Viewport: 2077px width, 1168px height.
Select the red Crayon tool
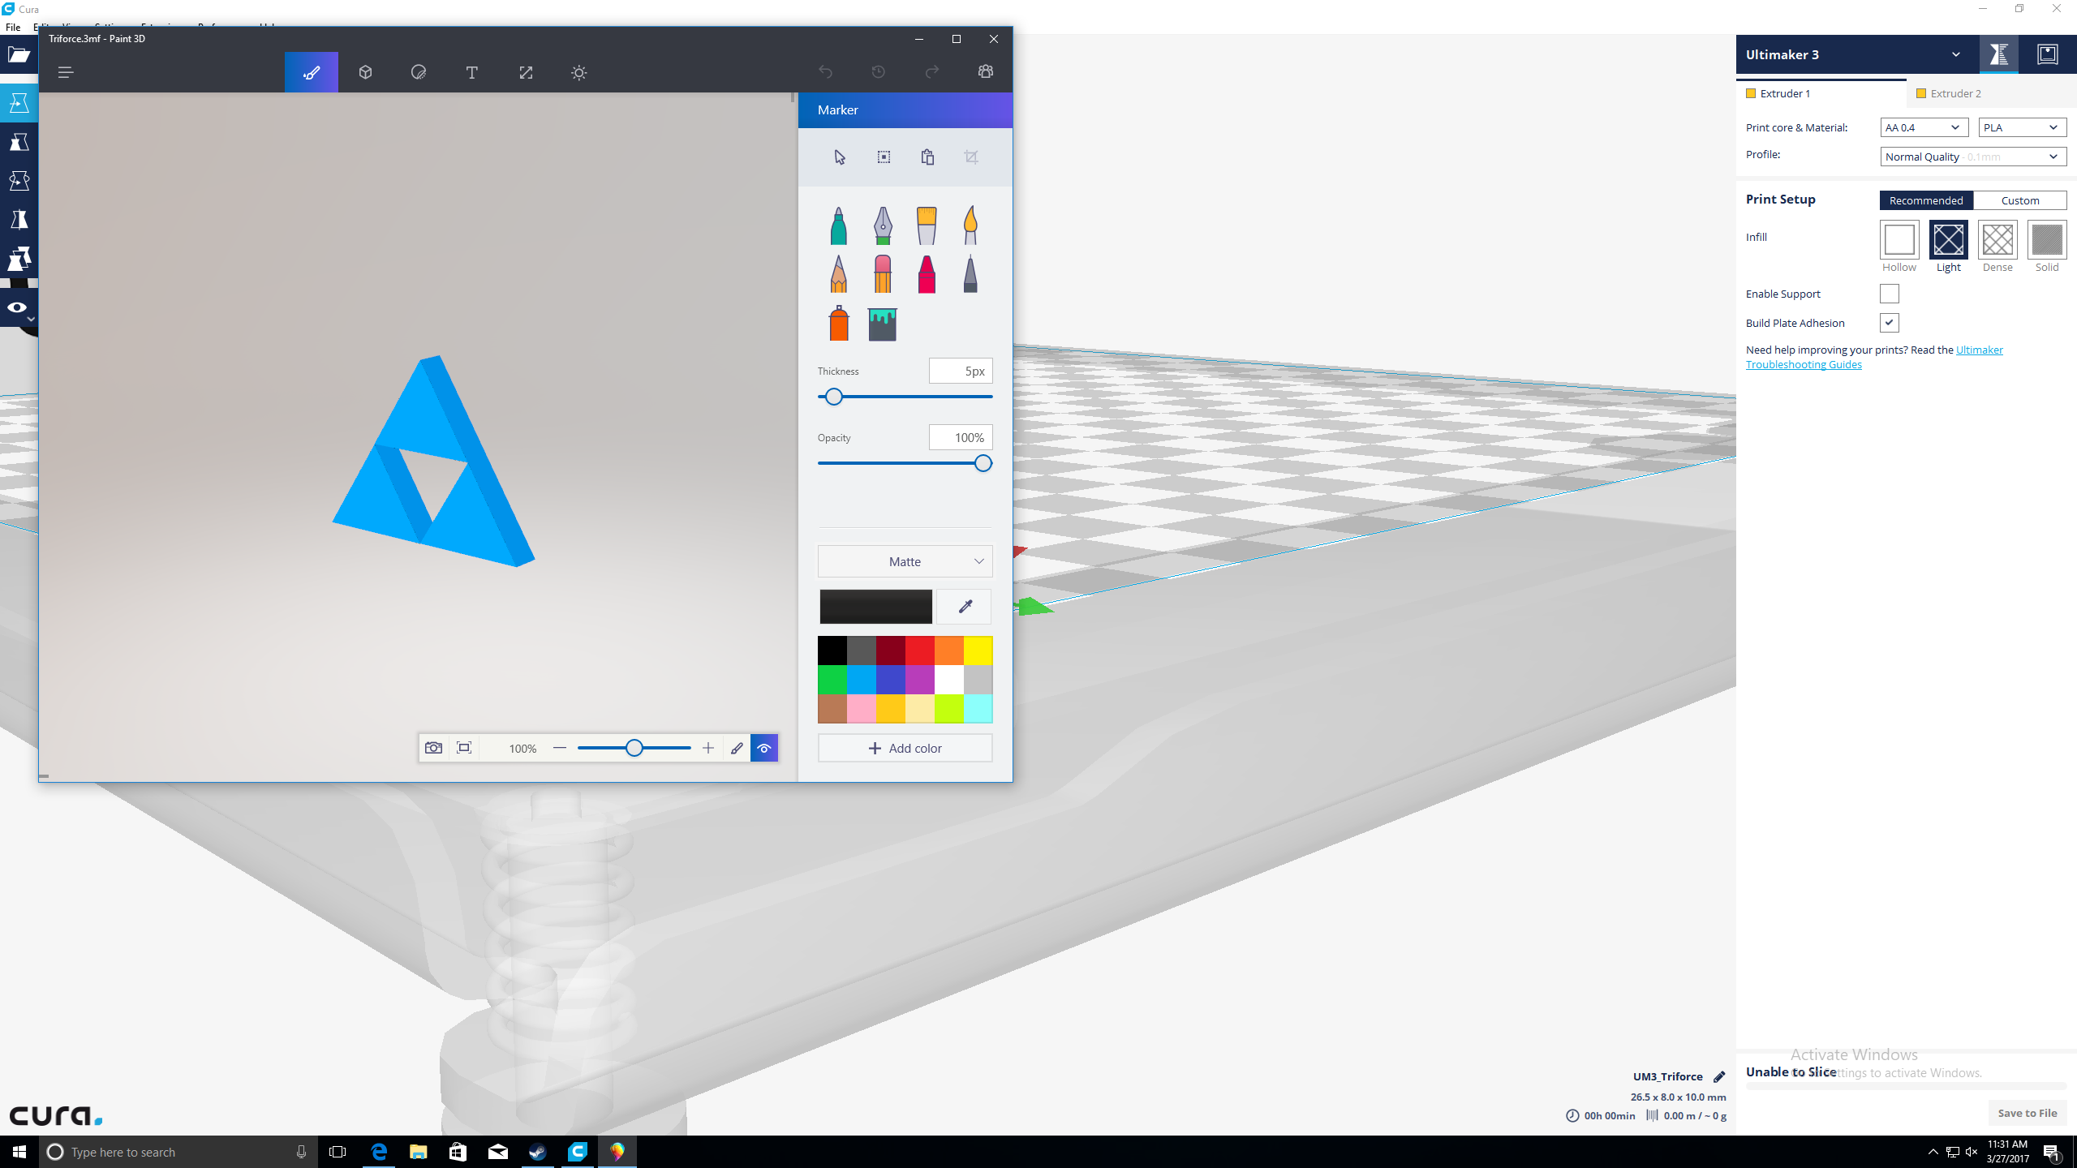coord(927,274)
